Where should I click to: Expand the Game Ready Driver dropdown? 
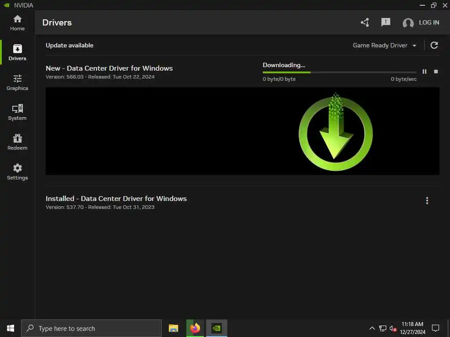coord(384,45)
